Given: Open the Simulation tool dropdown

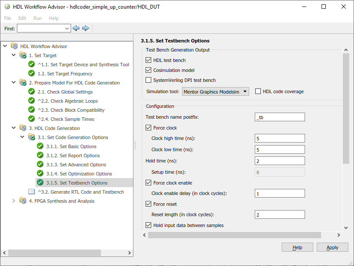Looking at the screenshot, I should [215, 91].
